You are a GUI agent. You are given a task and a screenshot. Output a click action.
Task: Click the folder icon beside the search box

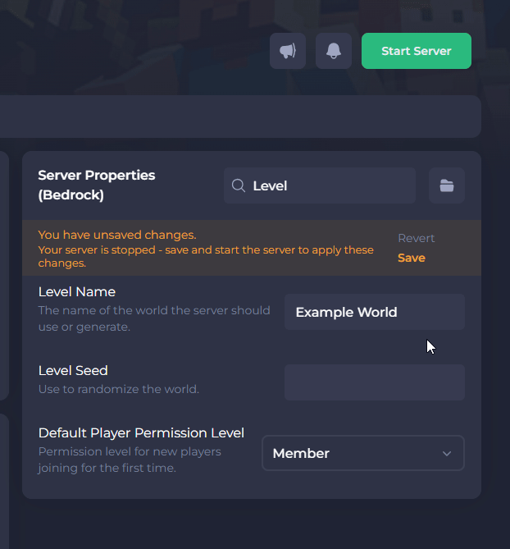[x=447, y=185]
